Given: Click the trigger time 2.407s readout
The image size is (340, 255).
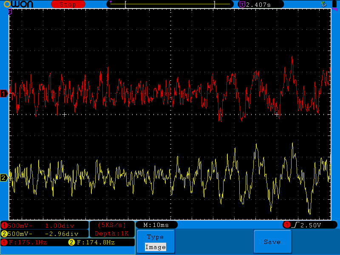Looking at the screenshot, I should pyautogui.click(x=258, y=5).
